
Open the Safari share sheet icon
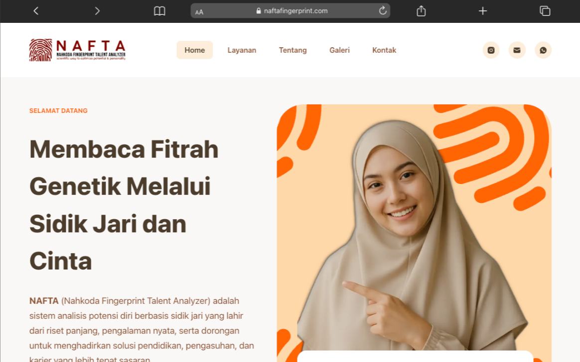[422, 11]
